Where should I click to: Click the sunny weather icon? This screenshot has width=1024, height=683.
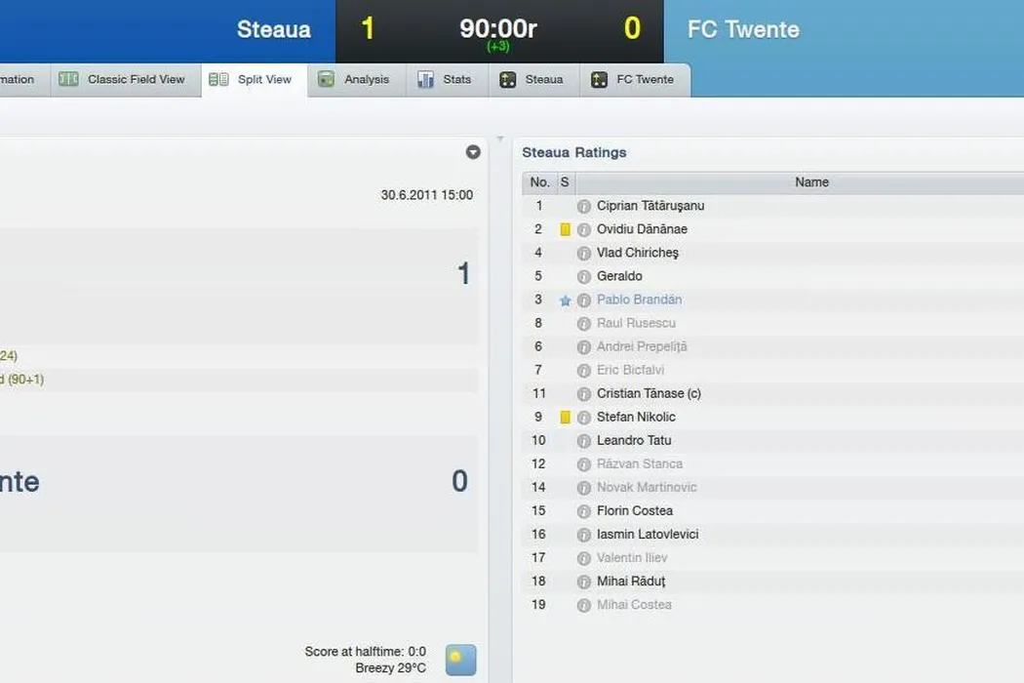(460, 660)
